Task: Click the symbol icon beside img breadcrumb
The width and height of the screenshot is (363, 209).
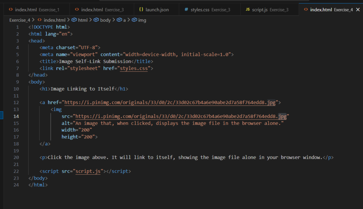Action: (x=134, y=20)
